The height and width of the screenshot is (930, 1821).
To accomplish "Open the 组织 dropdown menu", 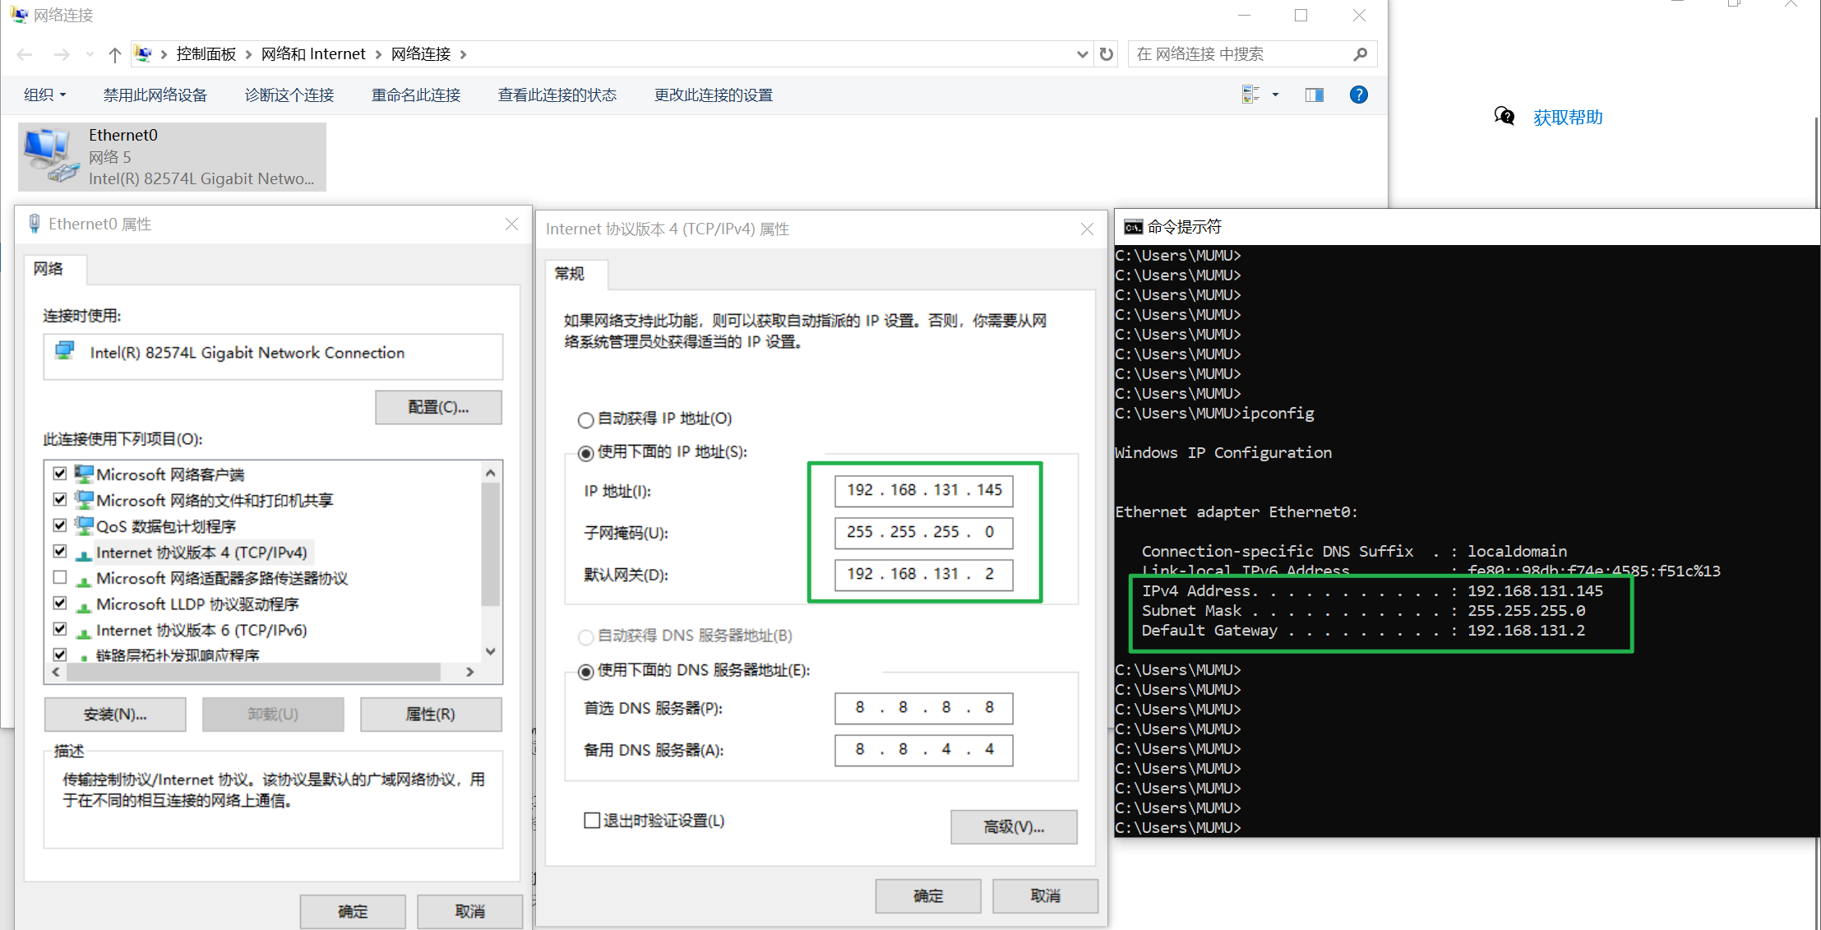I will tap(44, 95).
